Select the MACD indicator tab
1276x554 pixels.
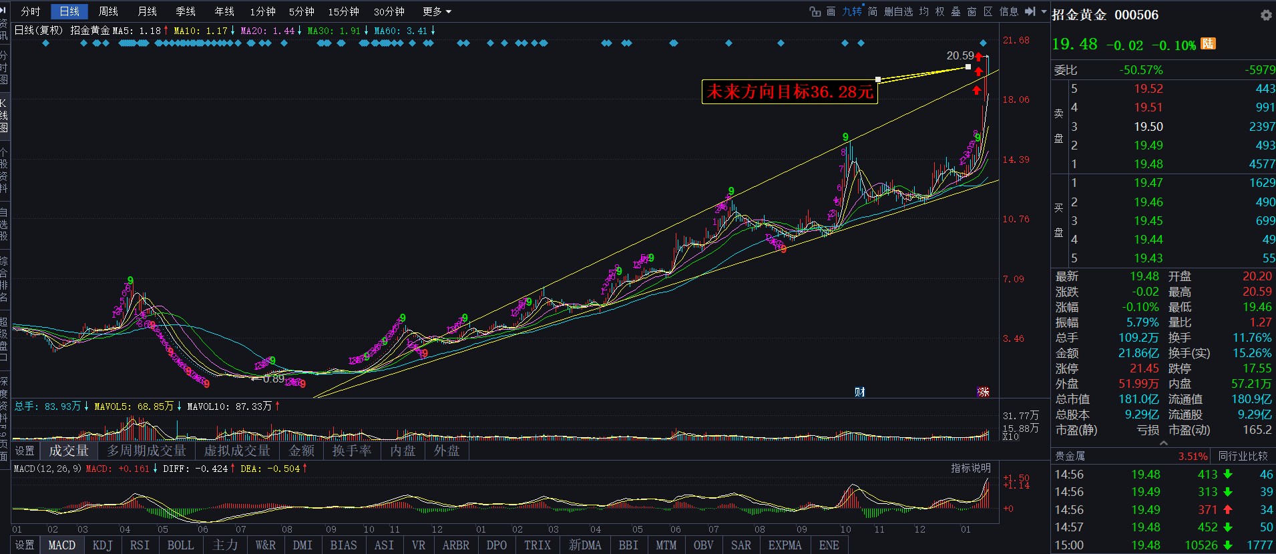(x=62, y=545)
